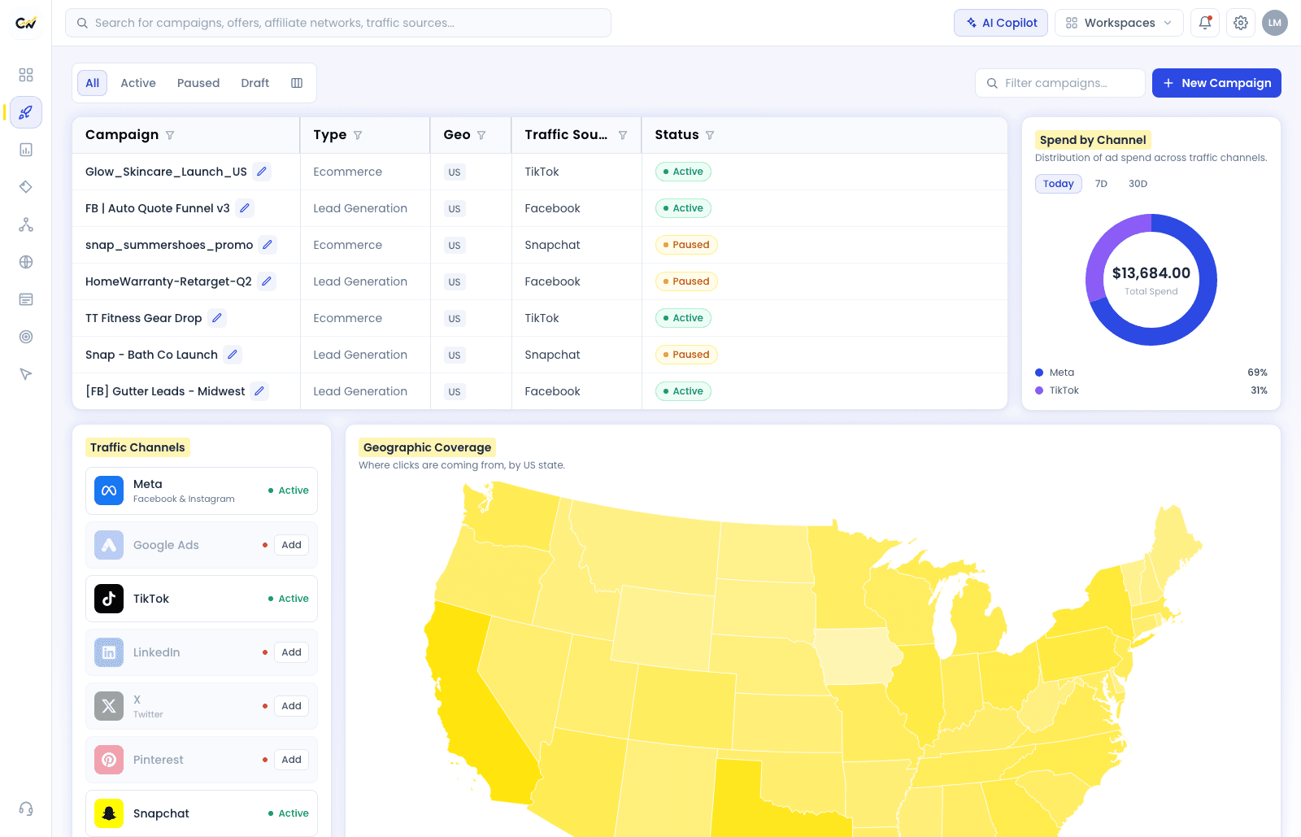Open the reports chart icon in sidebar
1301x837 pixels.
click(x=26, y=150)
